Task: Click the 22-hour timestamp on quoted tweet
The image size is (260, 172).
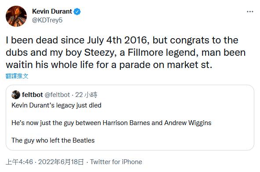Action: tap(86, 95)
